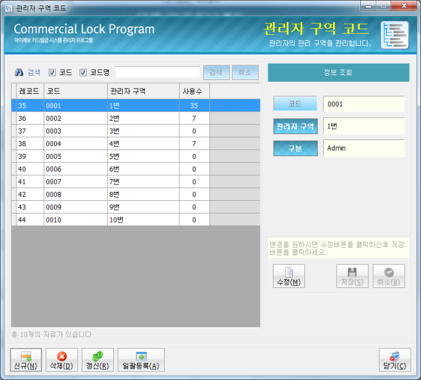Select the row with code 0006
The image size is (421, 380).
(136, 169)
